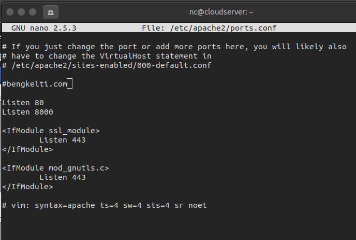Place cursor on #bengkelti.com line
This screenshot has height=240, width=356.
pyautogui.click(x=35, y=84)
